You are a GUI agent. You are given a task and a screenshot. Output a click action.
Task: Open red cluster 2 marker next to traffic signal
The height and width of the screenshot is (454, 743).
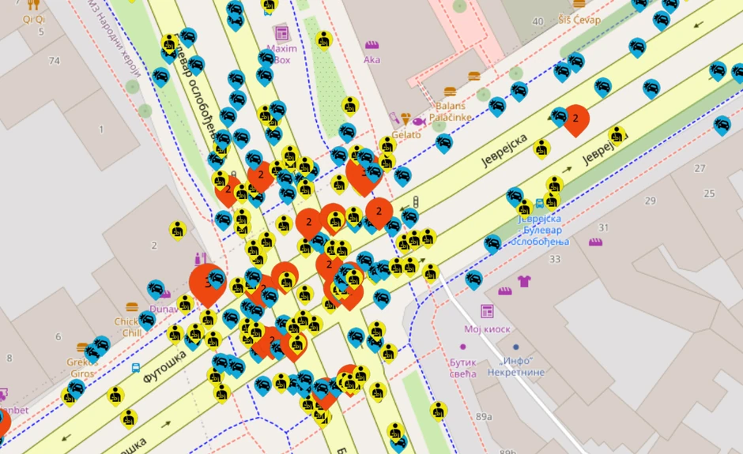[x=379, y=213]
